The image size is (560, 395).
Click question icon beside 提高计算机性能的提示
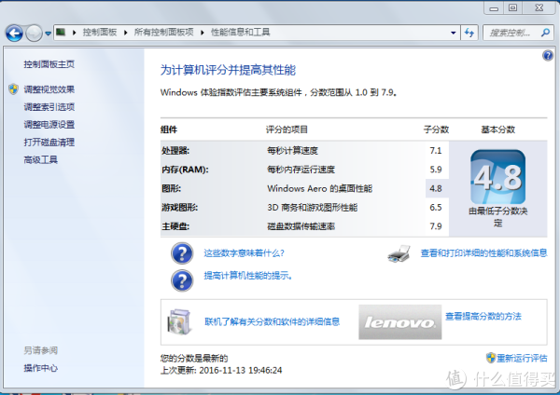182,280
